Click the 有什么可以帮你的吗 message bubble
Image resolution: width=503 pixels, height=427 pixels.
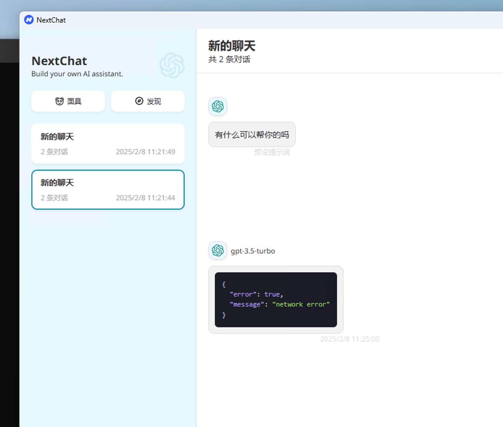pos(252,135)
